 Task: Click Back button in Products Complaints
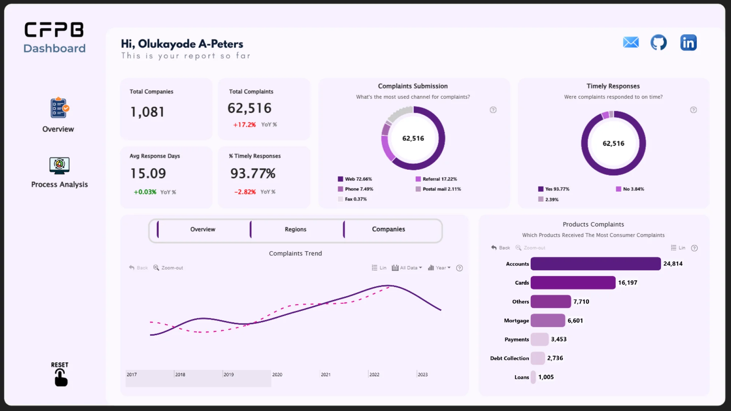(x=500, y=248)
